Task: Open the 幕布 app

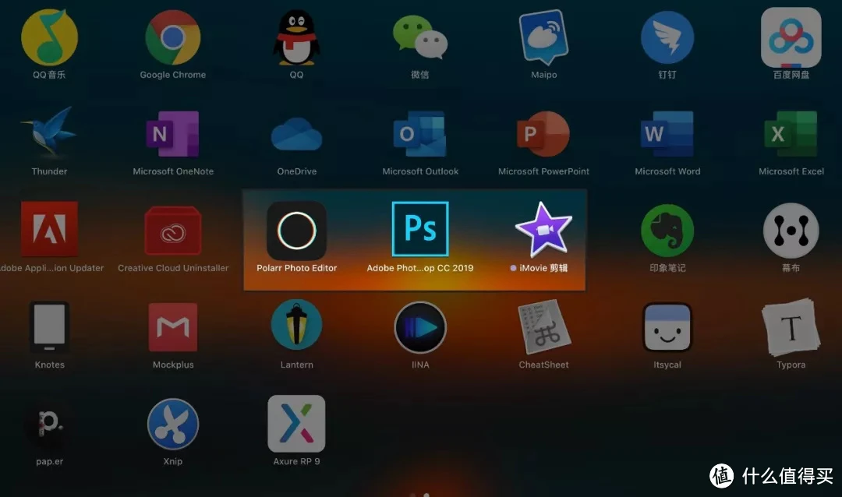Action: [x=791, y=231]
